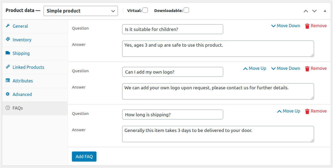333x168 pixels.
Task: Click trash icon for the shipping FAQ
Action: [307, 111]
